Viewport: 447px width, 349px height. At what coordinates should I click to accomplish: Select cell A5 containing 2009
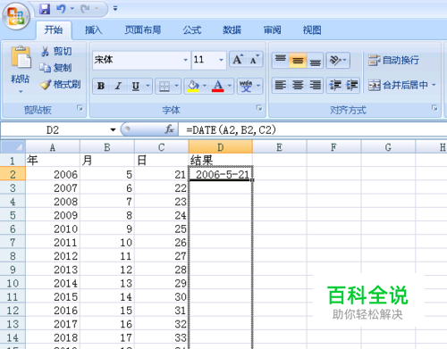[x=53, y=215]
